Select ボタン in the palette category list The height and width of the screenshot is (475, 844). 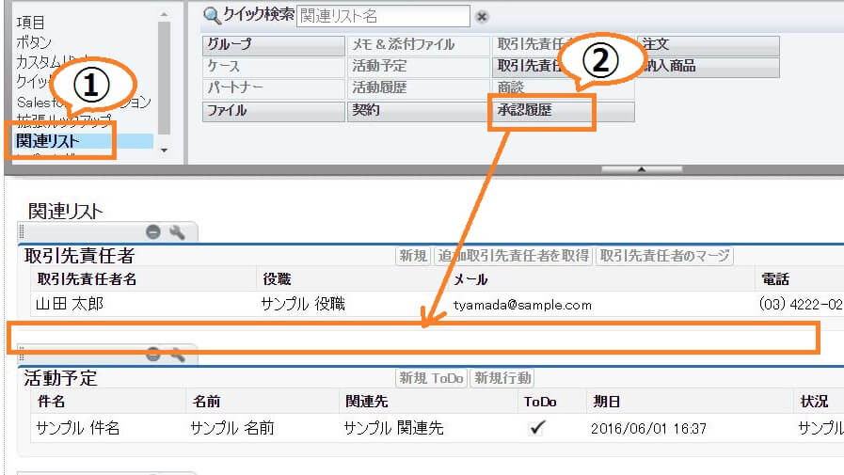click(x=34, y=42)
